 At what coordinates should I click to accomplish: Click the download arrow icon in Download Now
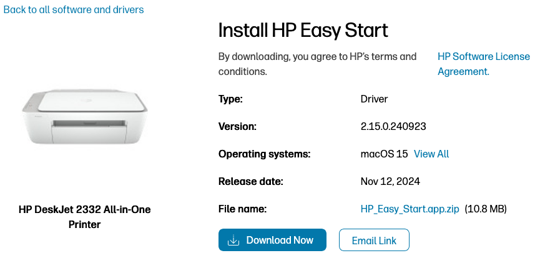coord(233,241)
